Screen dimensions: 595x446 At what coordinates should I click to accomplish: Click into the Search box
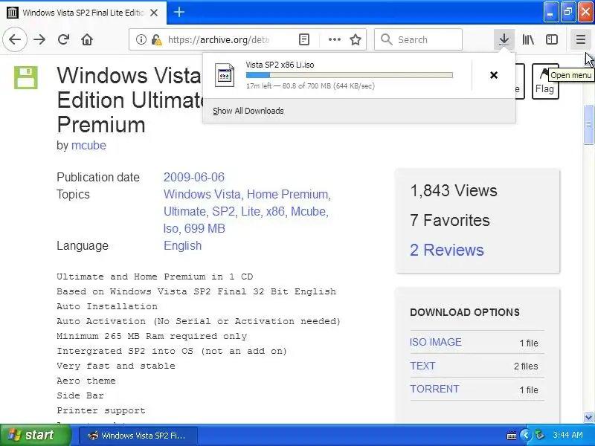pos(418,39)
